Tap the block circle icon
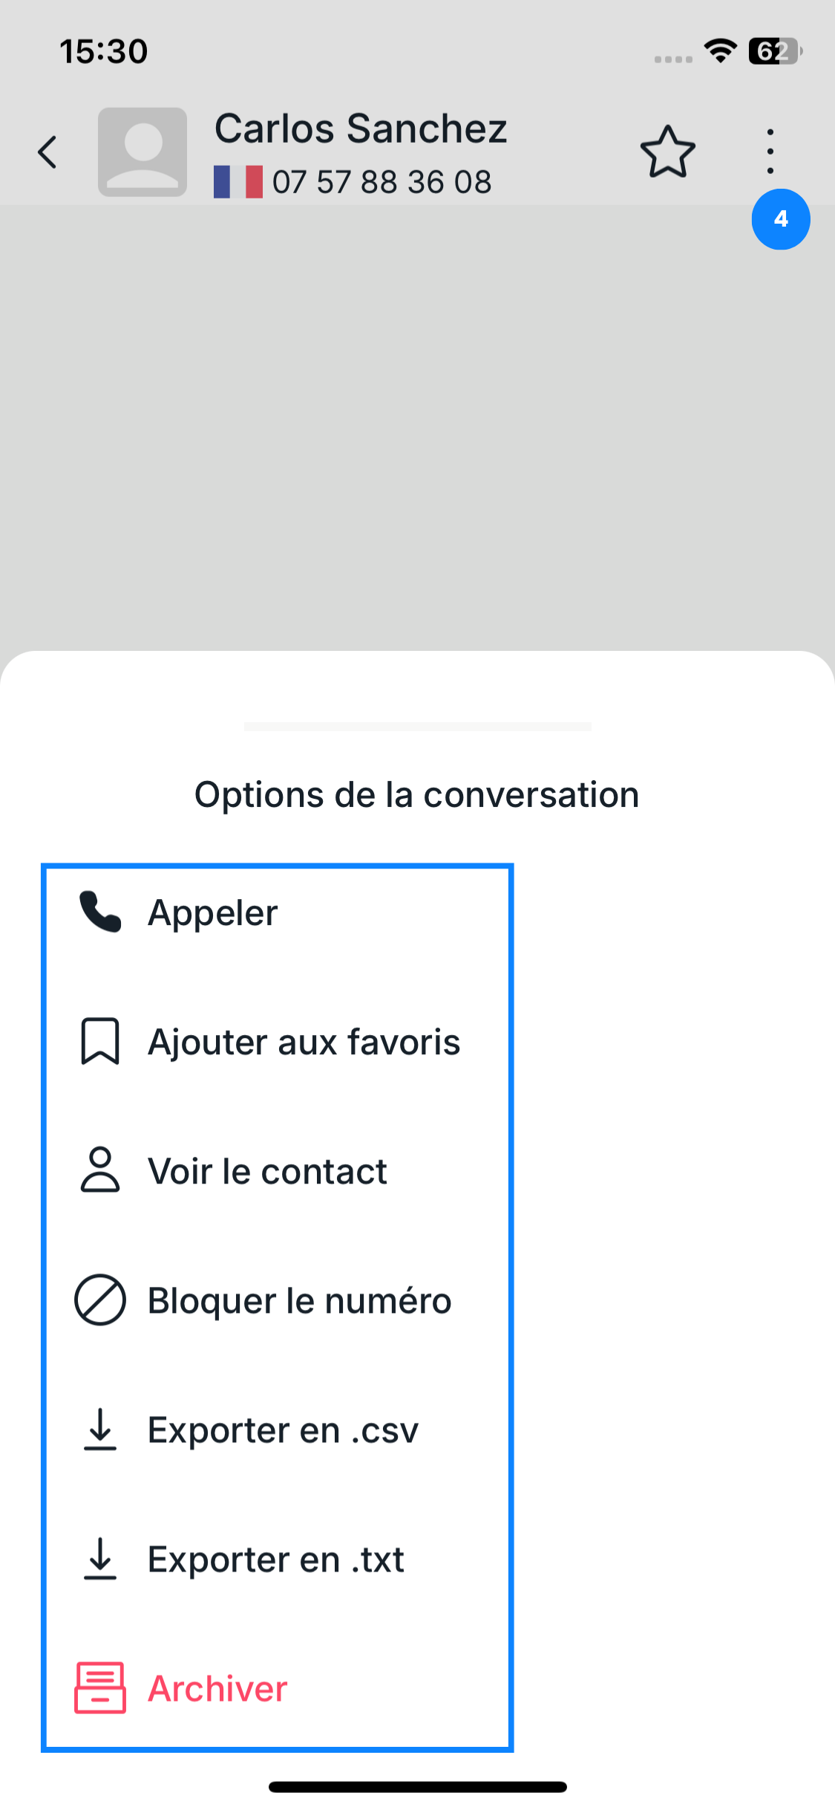 (100, 1300)
